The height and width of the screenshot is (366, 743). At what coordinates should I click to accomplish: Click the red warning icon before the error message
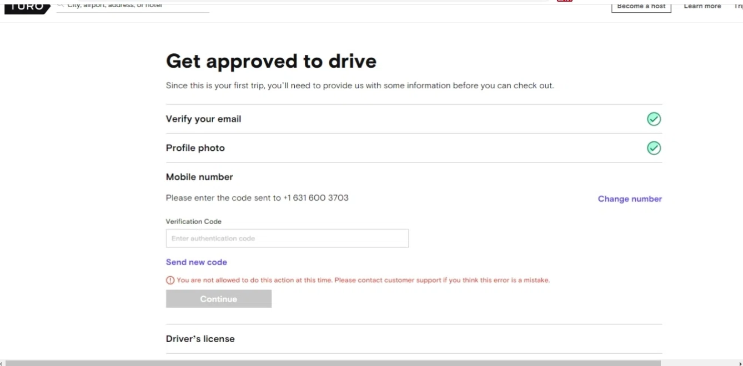point(170,281)
